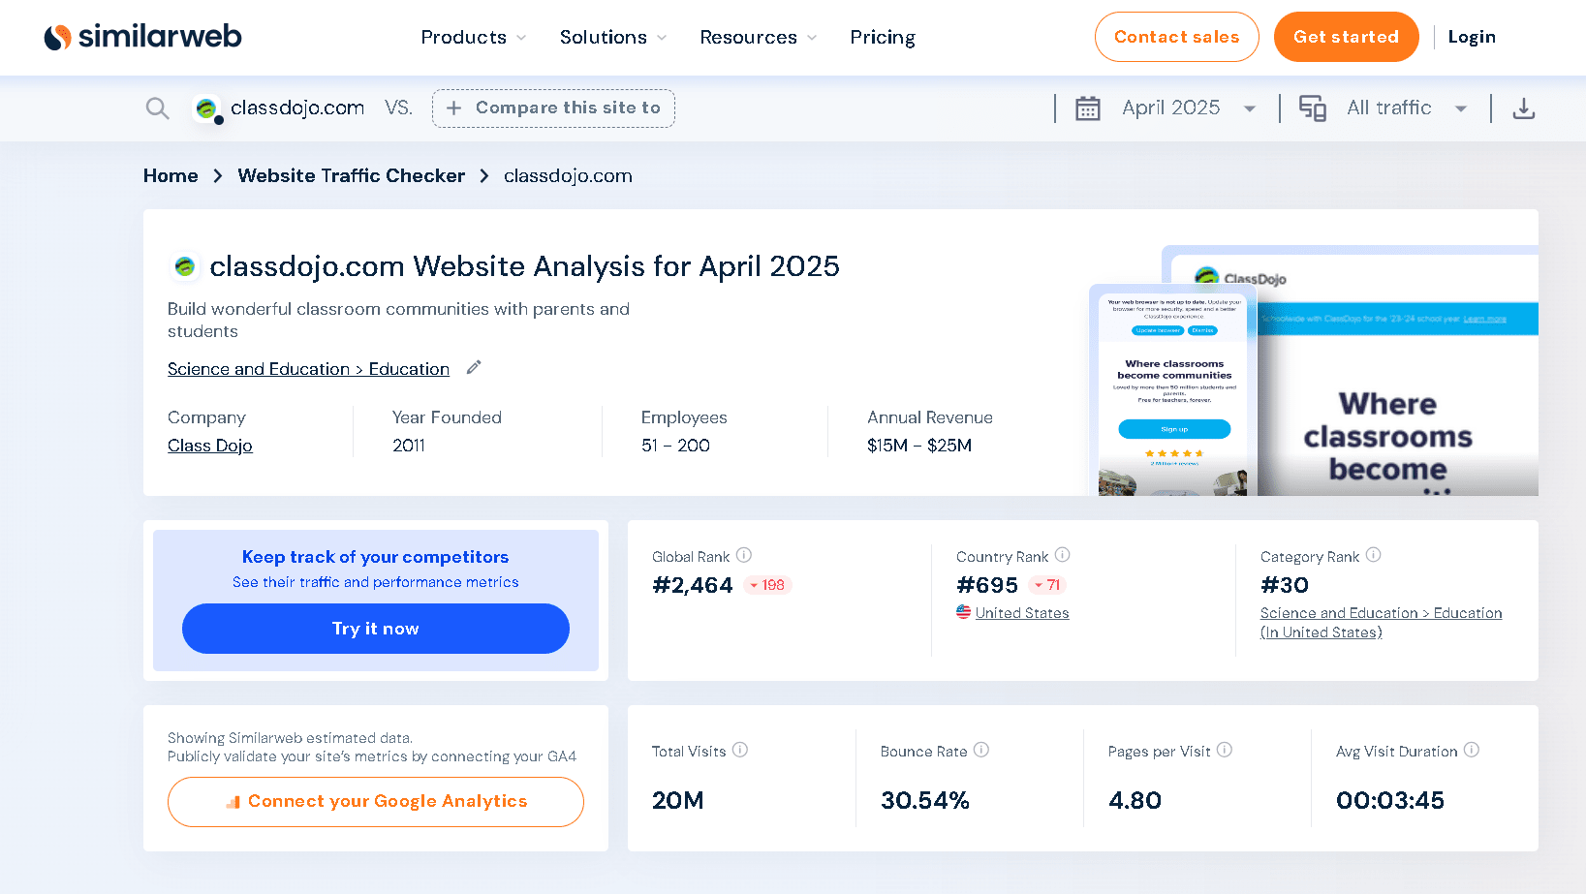Click the download report icon

pyautogui.click(x=1523, y=108)
